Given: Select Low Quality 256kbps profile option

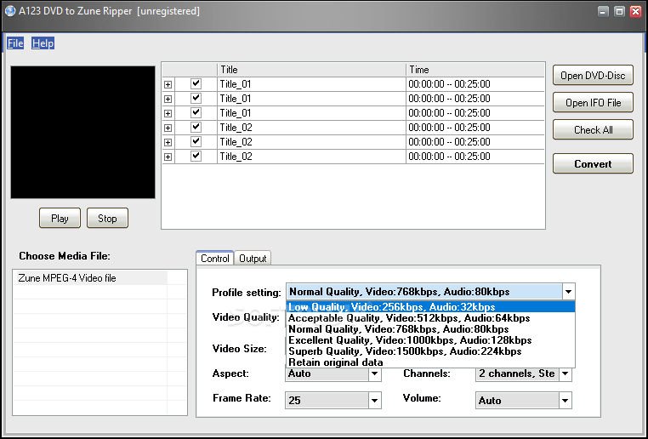Looking at the screenshot, I should (x=430, y=307).
